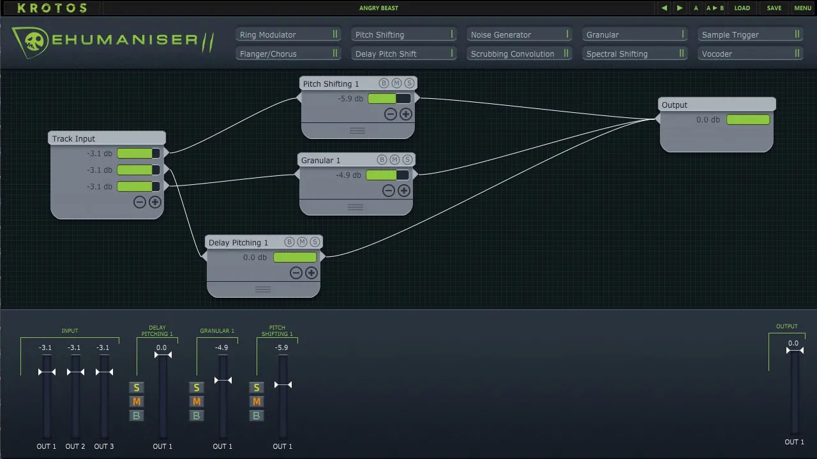Mute the Pitch Shifting 1 node

tap(396, 83)
